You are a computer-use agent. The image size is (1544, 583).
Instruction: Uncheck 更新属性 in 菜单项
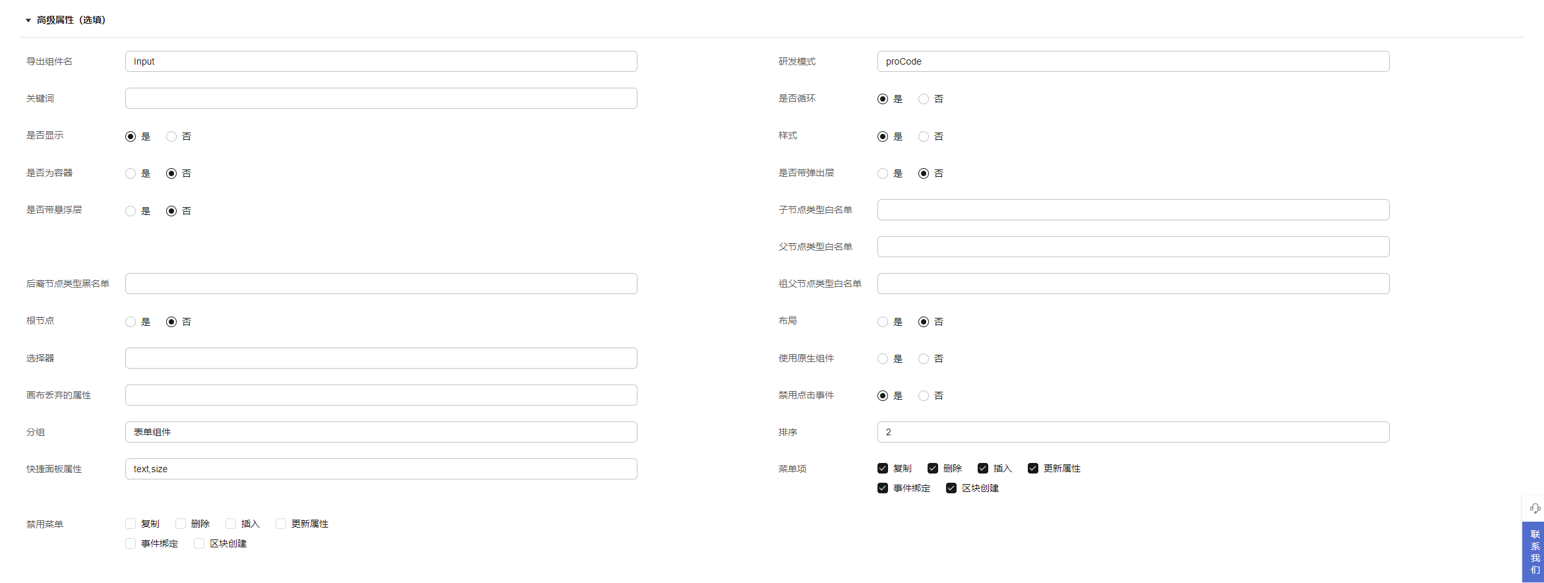[x=1033, y=468]
